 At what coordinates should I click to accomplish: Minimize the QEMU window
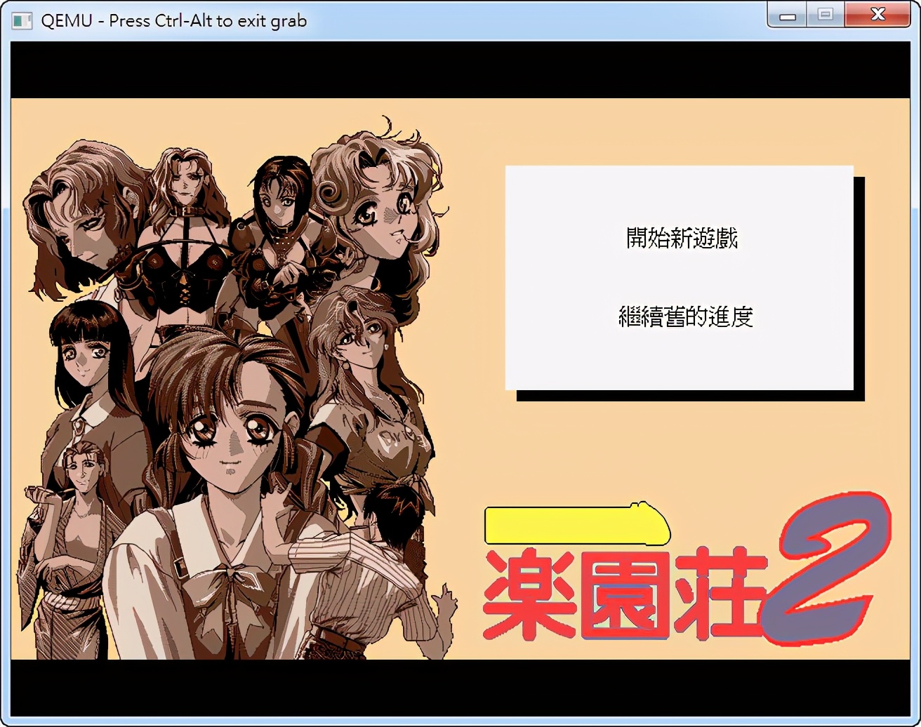(786, 14)
